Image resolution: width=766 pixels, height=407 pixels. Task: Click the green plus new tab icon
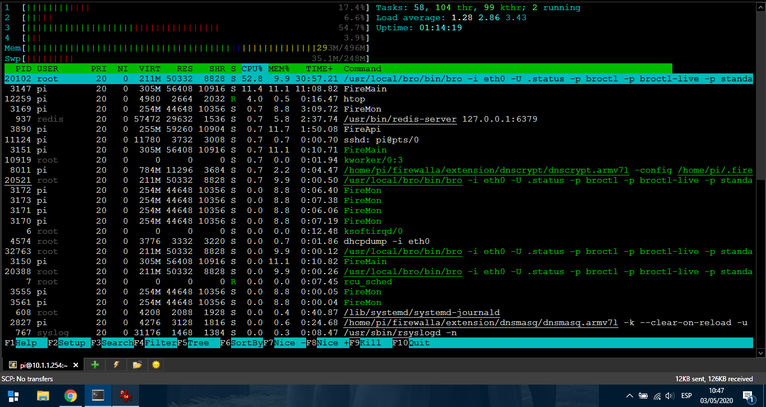(95, 365)
